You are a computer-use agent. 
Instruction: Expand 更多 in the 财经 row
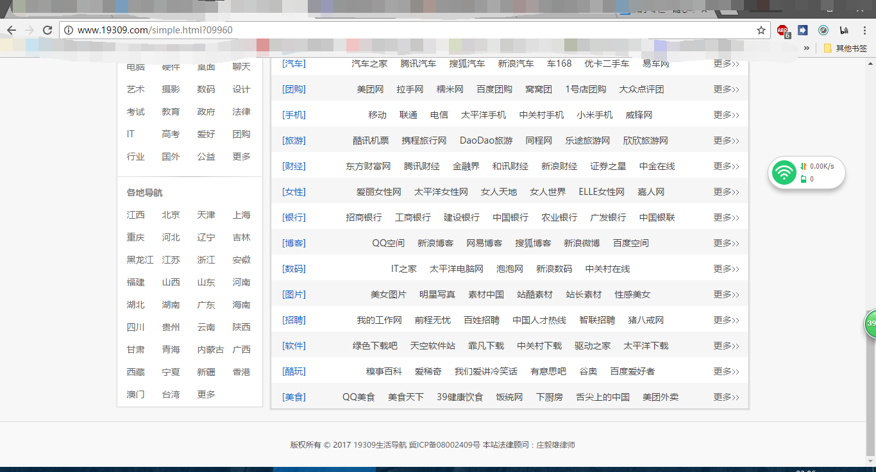727,166
